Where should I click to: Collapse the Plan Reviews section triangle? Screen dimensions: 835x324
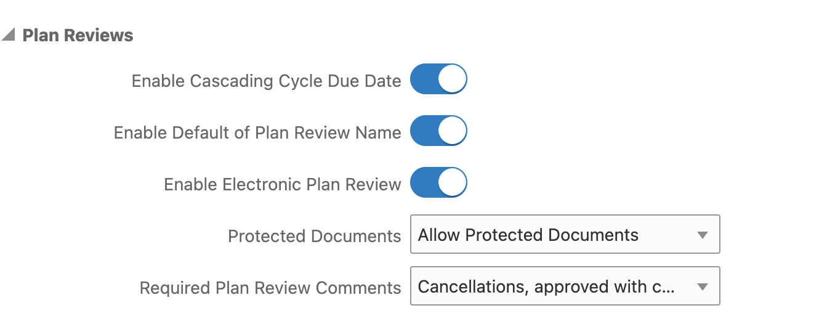[x=9, y=35]
